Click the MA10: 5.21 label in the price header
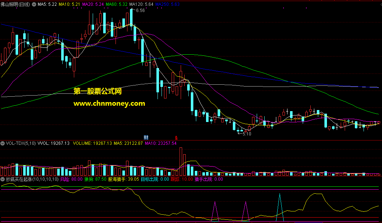Image resolution: width=382 pixels, height=223 pixels. (x=70, y=4)
